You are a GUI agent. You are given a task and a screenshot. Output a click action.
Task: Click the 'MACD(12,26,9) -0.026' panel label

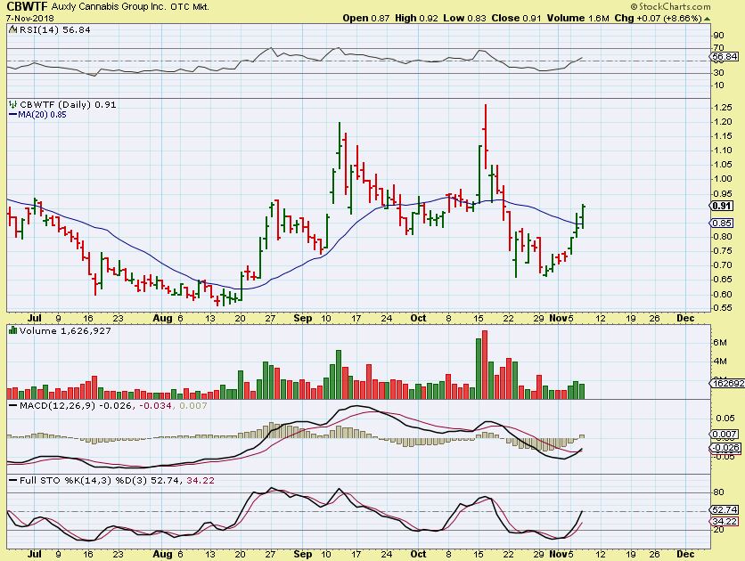[x=75, y=406]
